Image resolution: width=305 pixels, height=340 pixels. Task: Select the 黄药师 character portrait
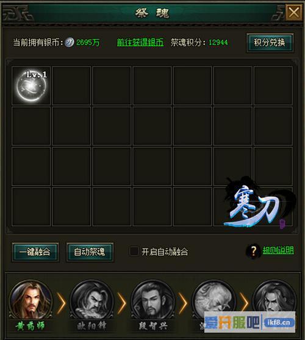click(x=30, y=301)
